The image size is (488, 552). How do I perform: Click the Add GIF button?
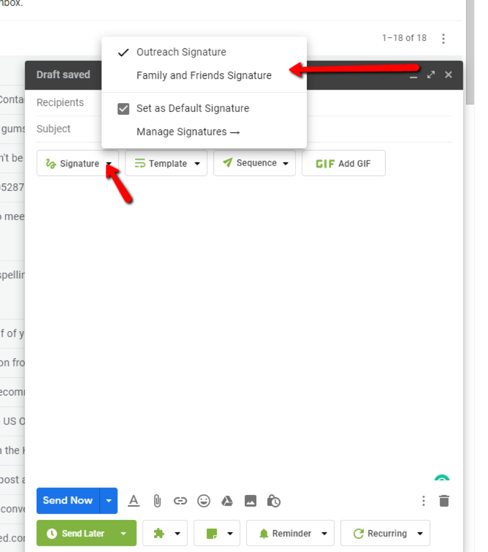[343, 164]
